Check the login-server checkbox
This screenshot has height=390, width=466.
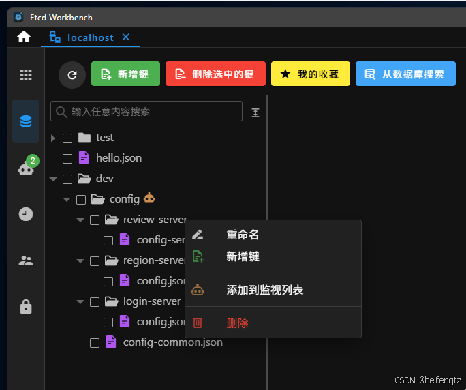coord(95,302)
